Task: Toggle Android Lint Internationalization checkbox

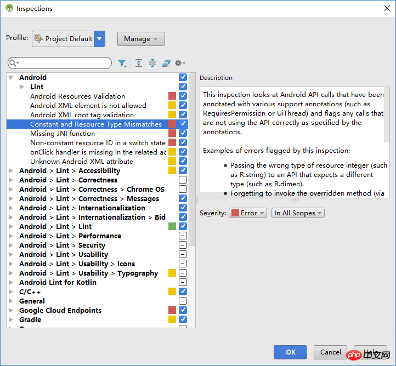Action: point(183,208)
